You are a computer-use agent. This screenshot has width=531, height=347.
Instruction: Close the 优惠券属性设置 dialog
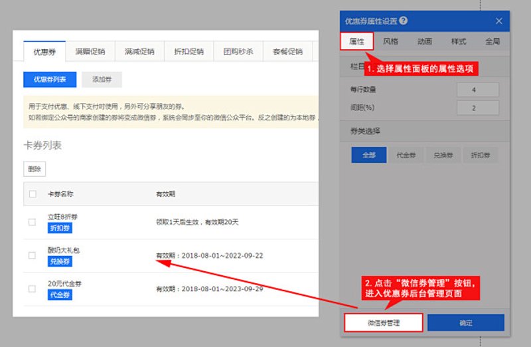[499, 21]
